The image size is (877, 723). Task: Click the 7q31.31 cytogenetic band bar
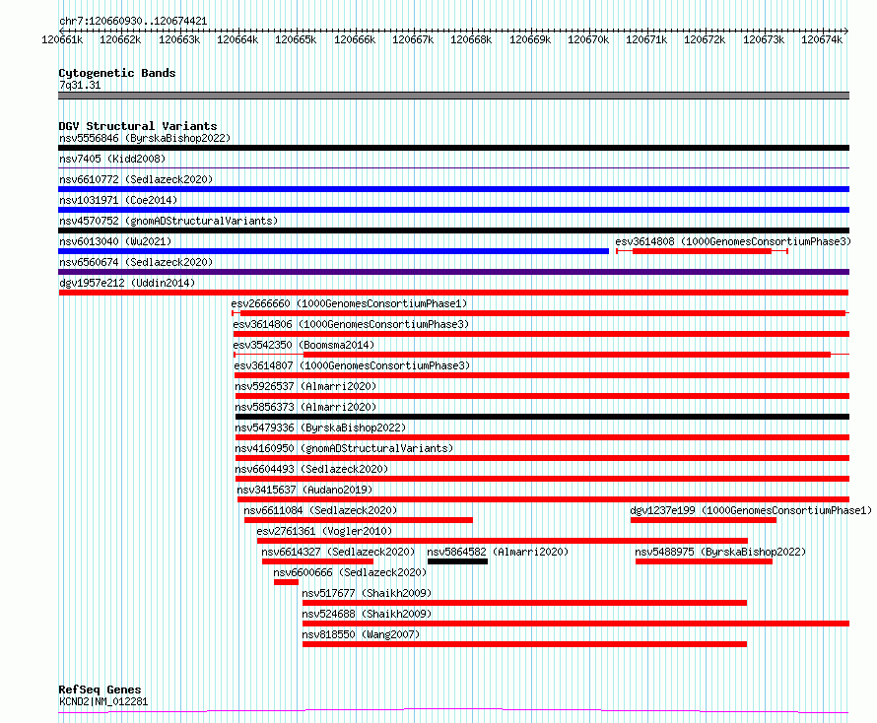(453, 96)
